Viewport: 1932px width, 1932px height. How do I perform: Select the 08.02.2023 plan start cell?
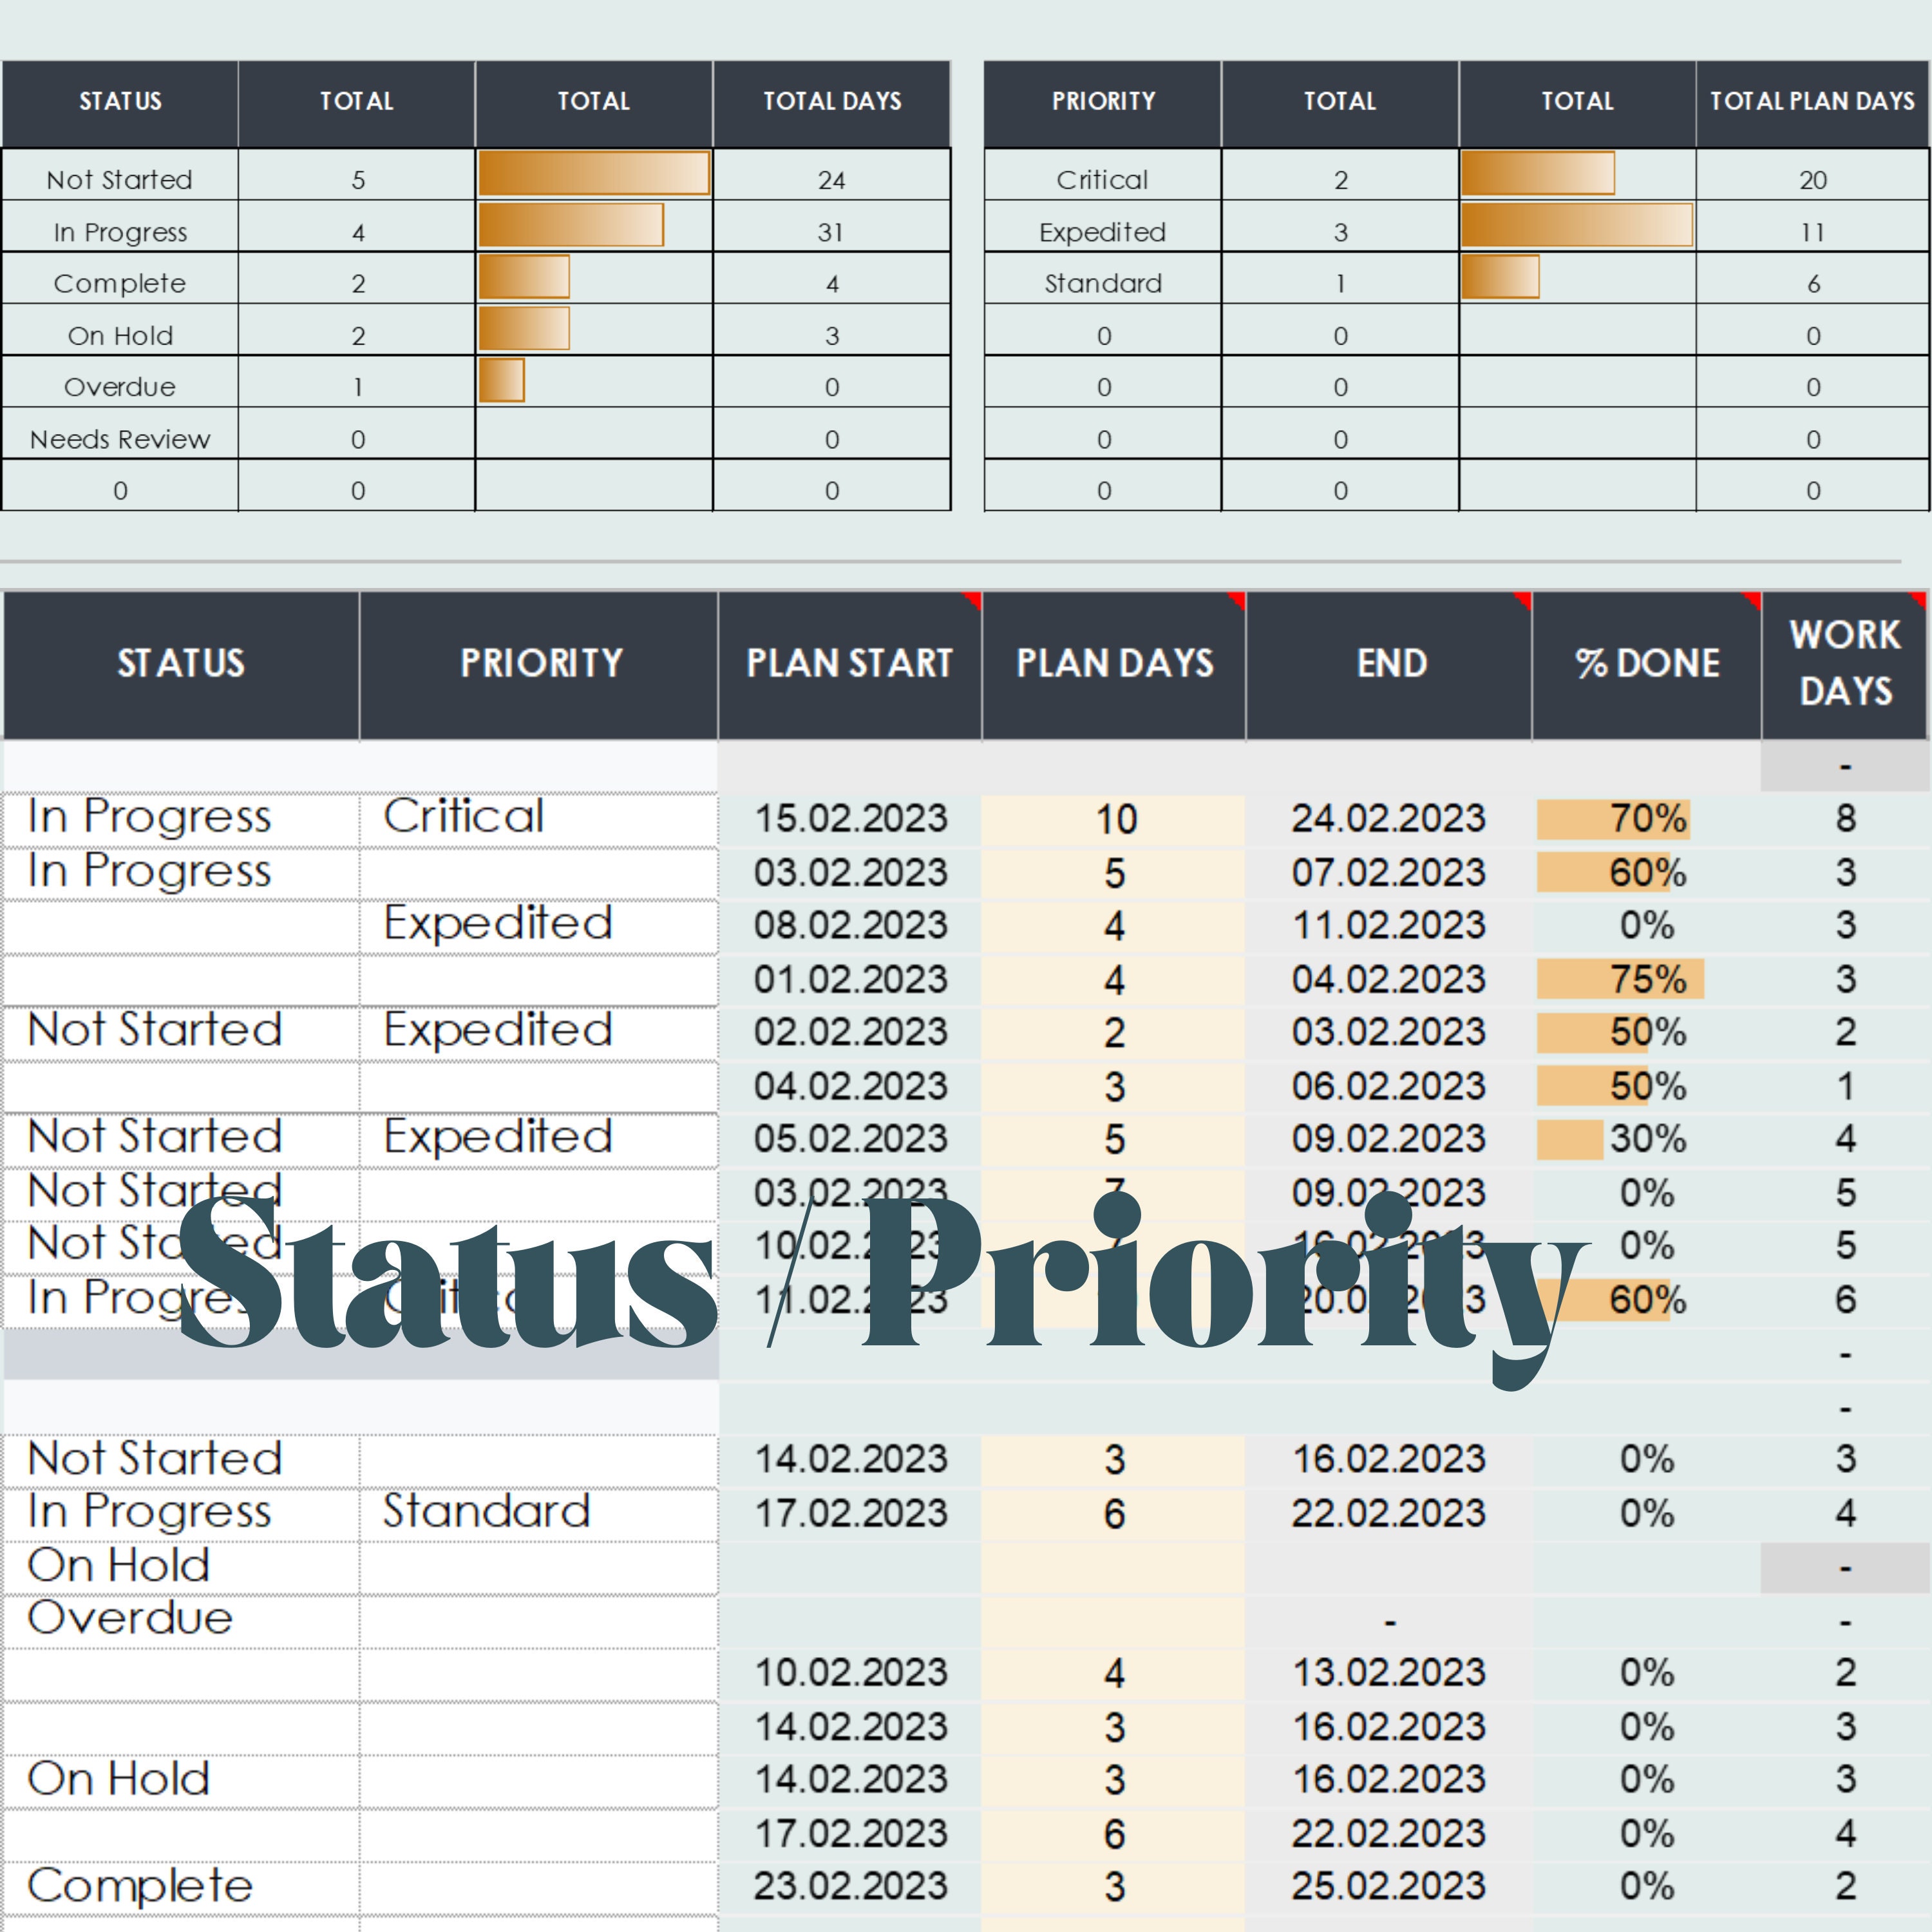850,926
